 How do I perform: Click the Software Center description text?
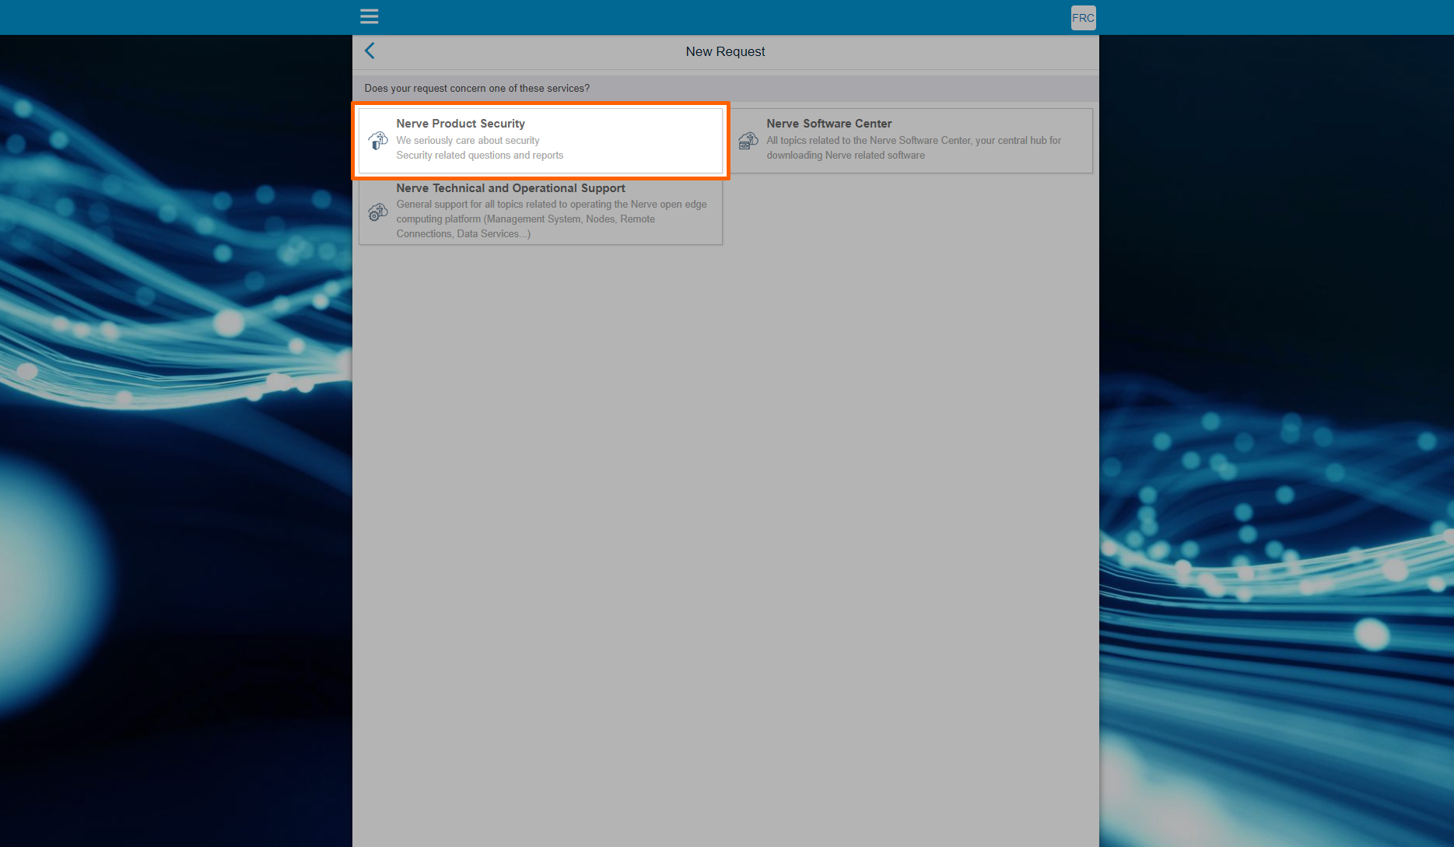pyautogui.click(x=913, y=148)
